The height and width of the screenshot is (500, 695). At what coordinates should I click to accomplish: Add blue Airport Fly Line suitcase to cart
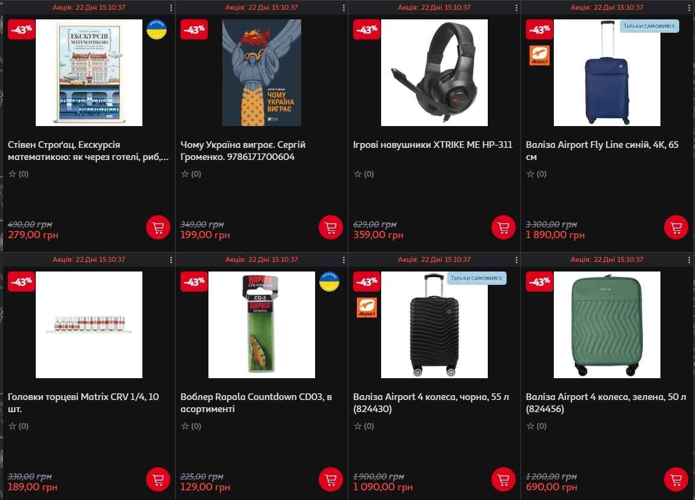click(676, 227)
